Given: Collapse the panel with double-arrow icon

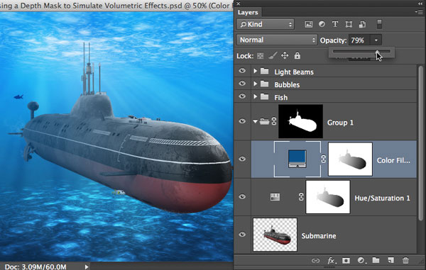Looking at the screenshot, I should click(x=420, y=4).
